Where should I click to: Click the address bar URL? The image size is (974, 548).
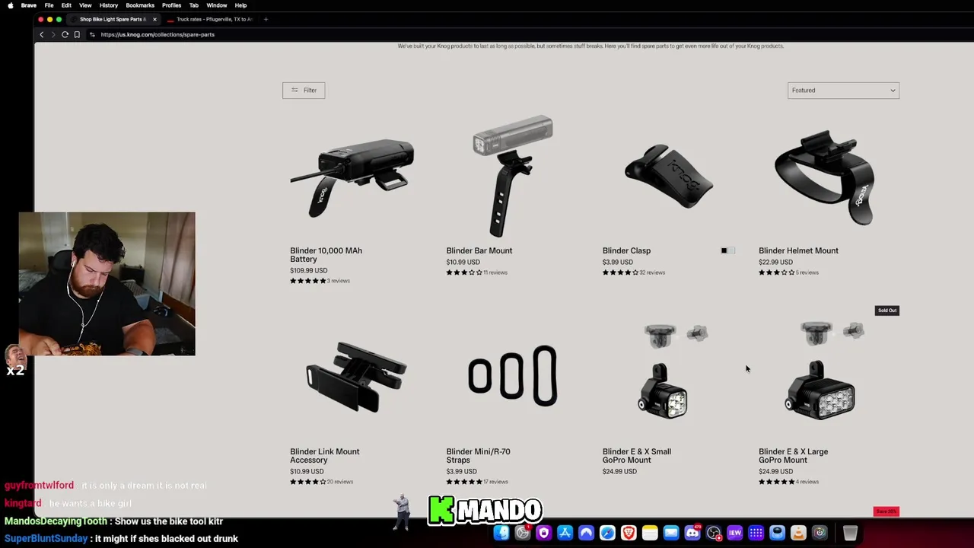[158, 34]
